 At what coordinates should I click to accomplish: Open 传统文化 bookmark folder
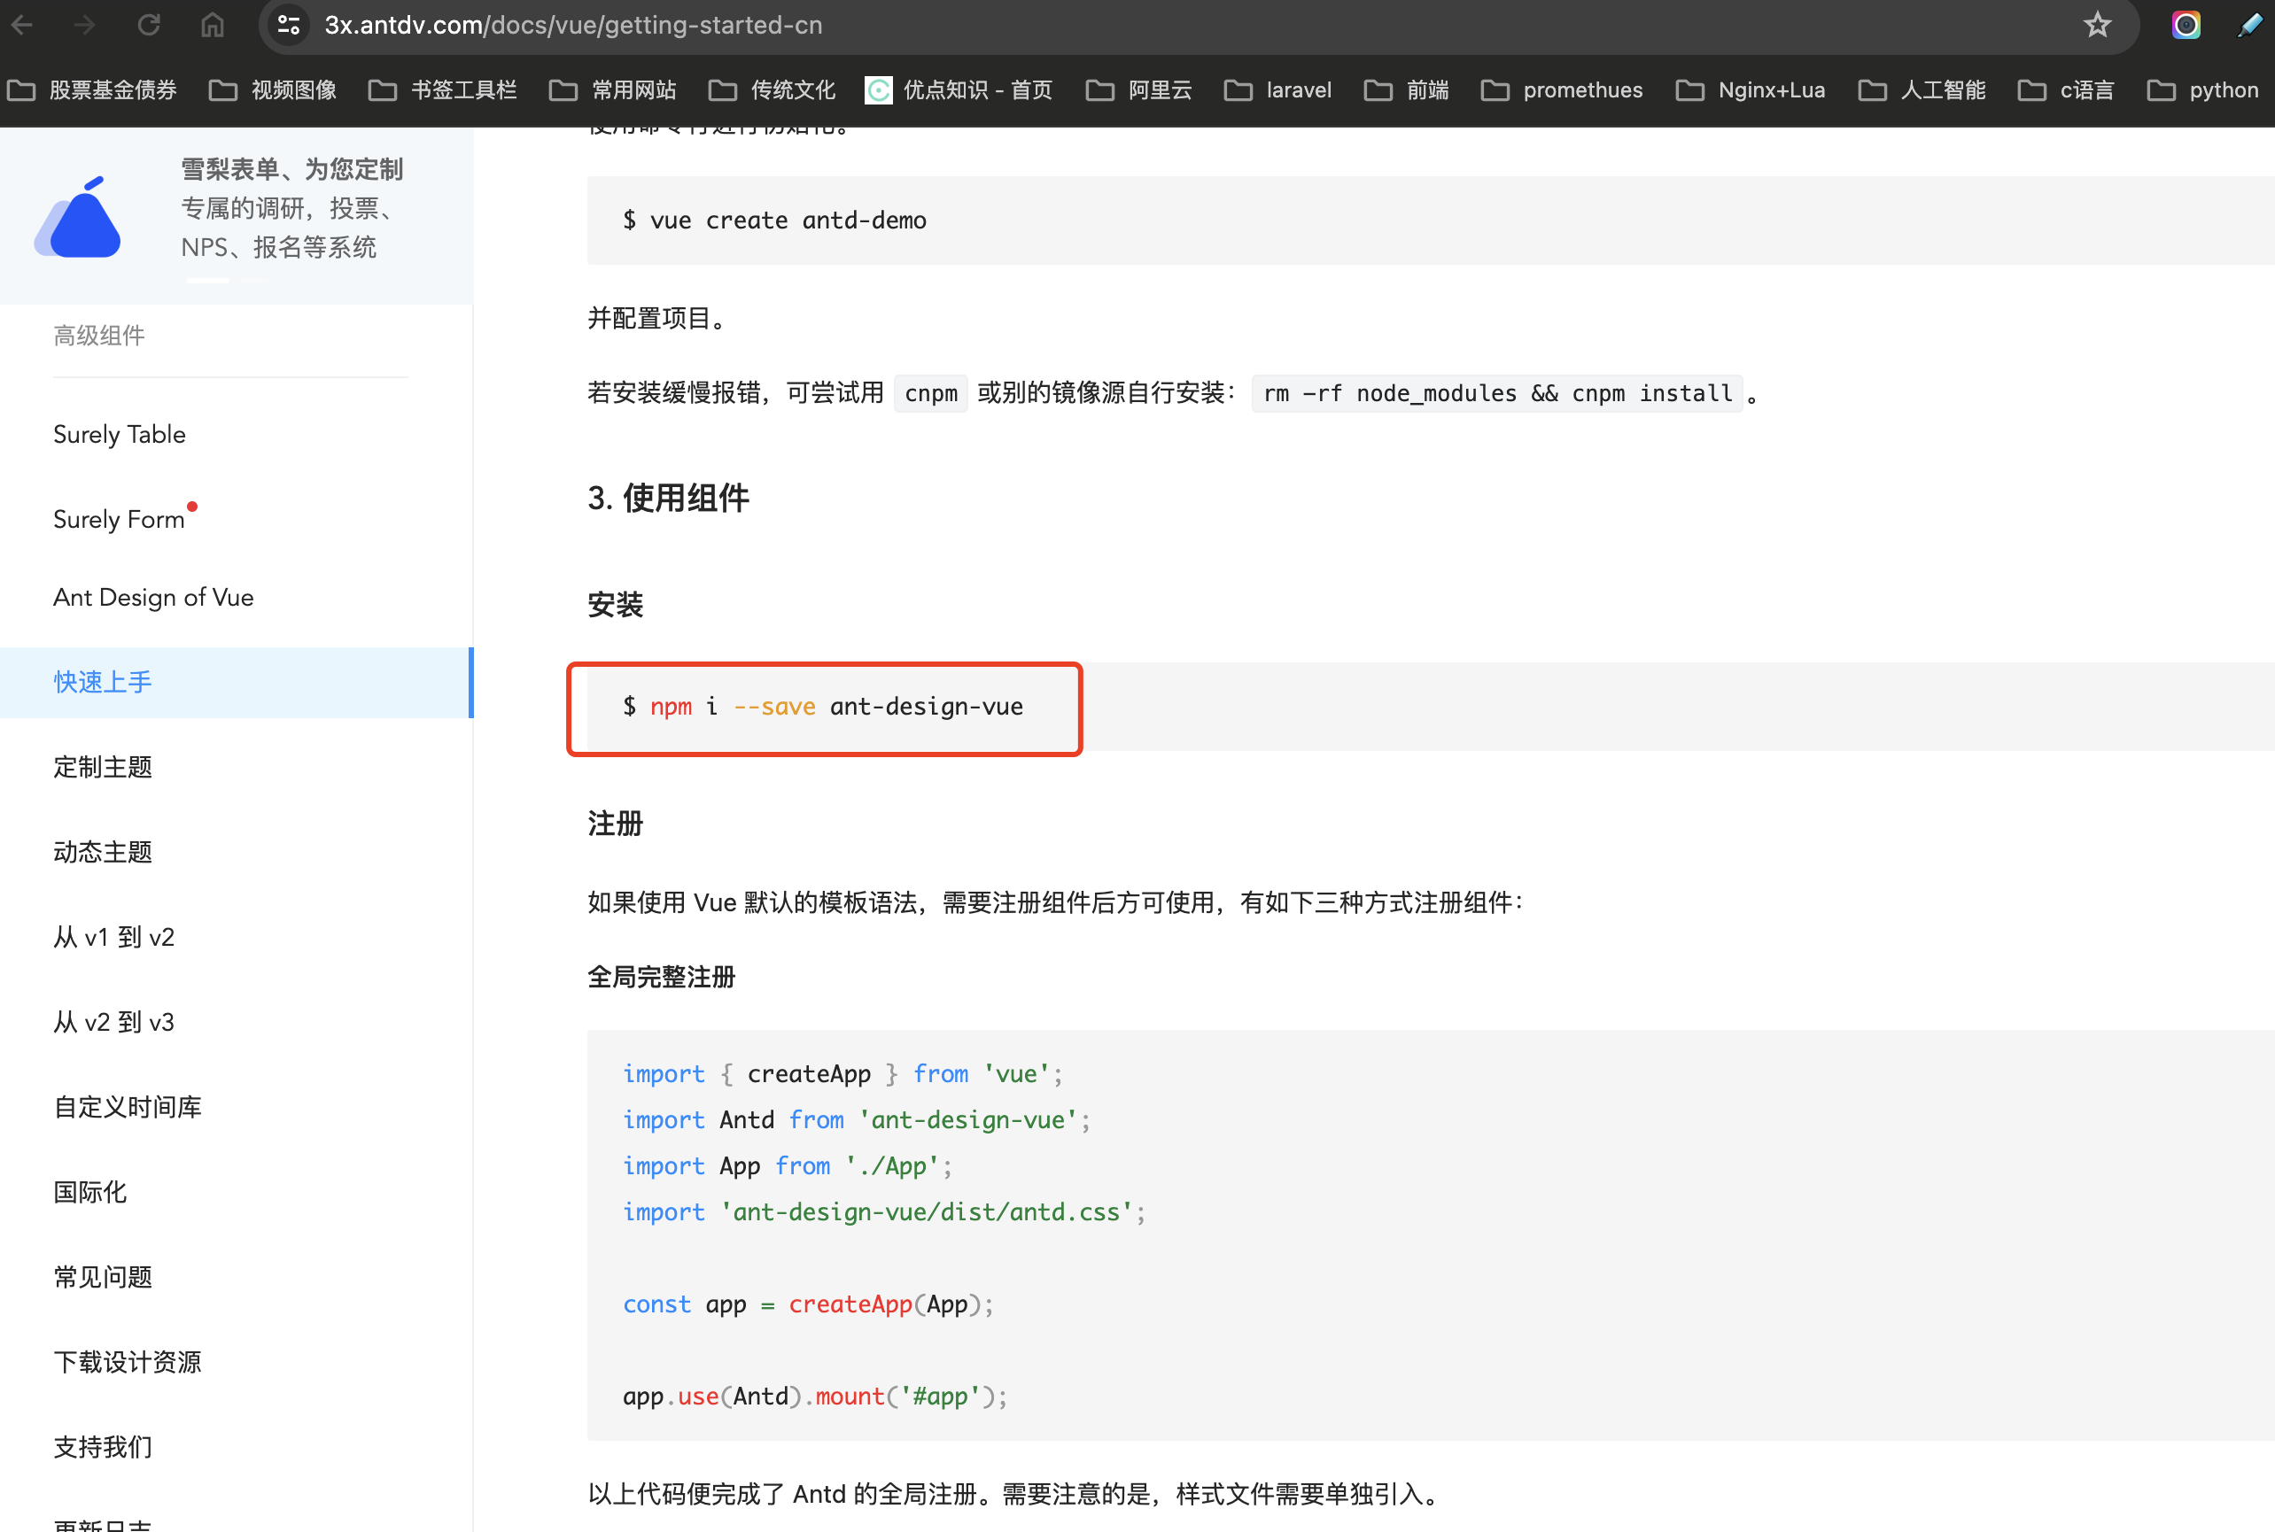772,90
